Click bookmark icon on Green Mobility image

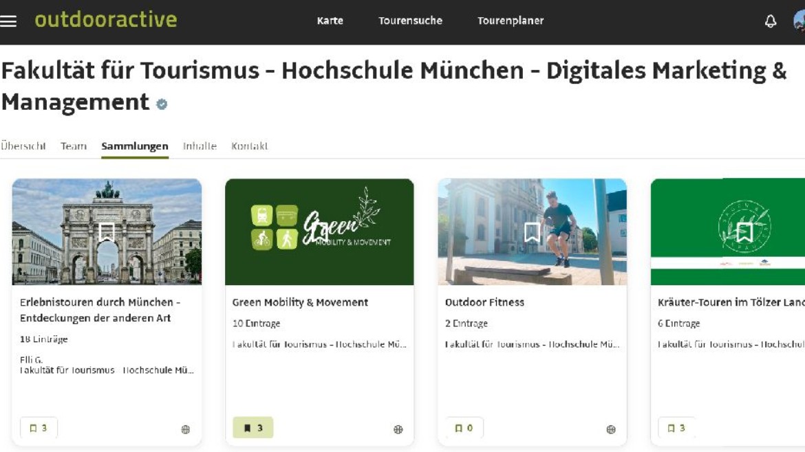(x=319, y=232)
